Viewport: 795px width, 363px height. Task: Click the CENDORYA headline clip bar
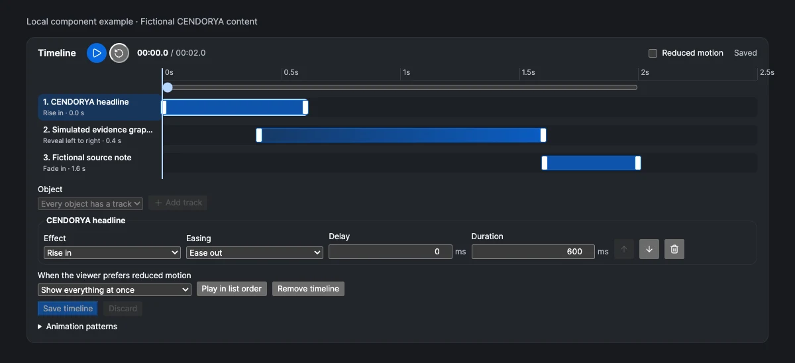(235, 107)
